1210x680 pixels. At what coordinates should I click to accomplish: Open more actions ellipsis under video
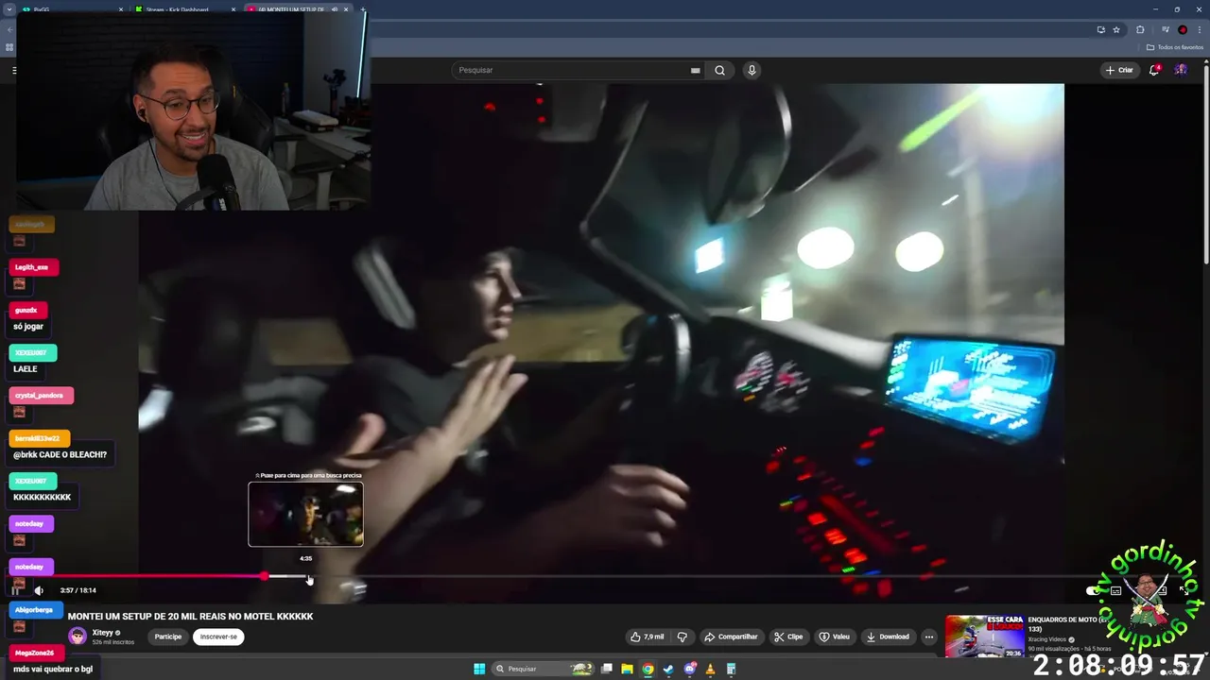pos(929,637)
